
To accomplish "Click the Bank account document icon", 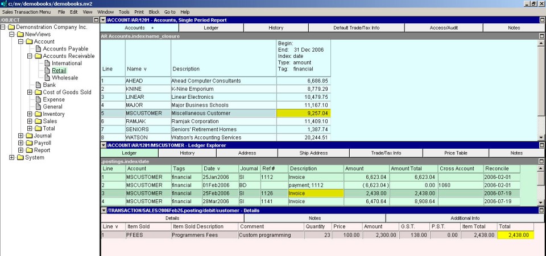I will (x=38, y=85).
